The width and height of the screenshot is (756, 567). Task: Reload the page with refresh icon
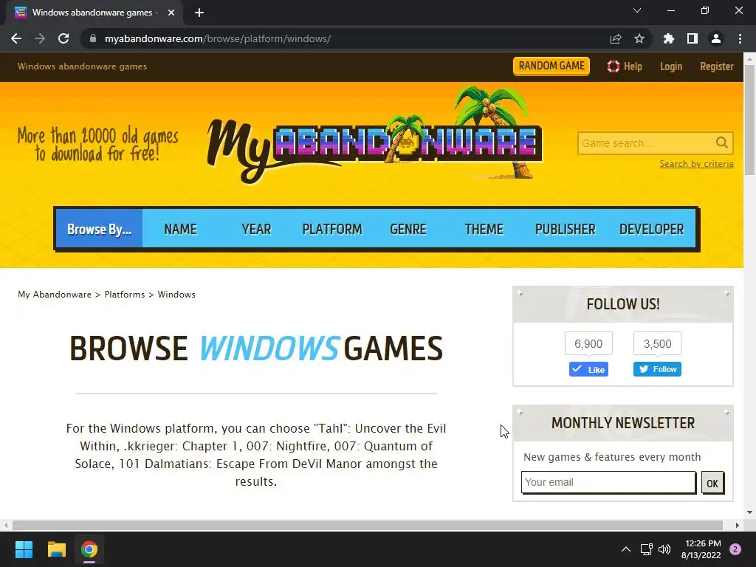click(x=63, y=38)
